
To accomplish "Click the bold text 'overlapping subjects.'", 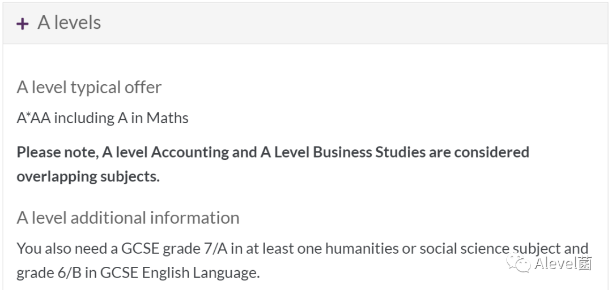I will point(88,176).
